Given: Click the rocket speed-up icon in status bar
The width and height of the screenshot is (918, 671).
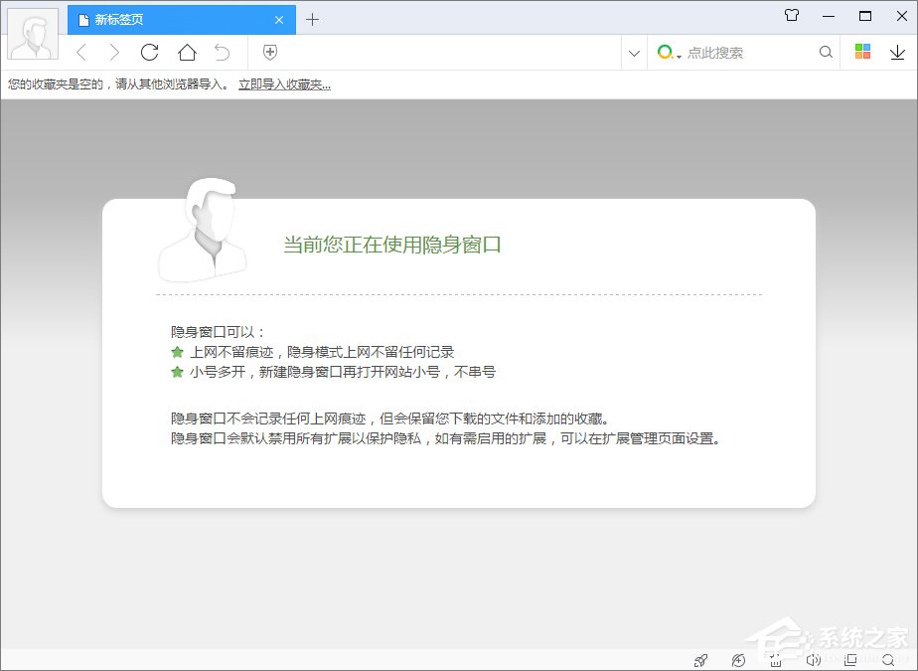Looking at the screenshot, I should point(701,659).
